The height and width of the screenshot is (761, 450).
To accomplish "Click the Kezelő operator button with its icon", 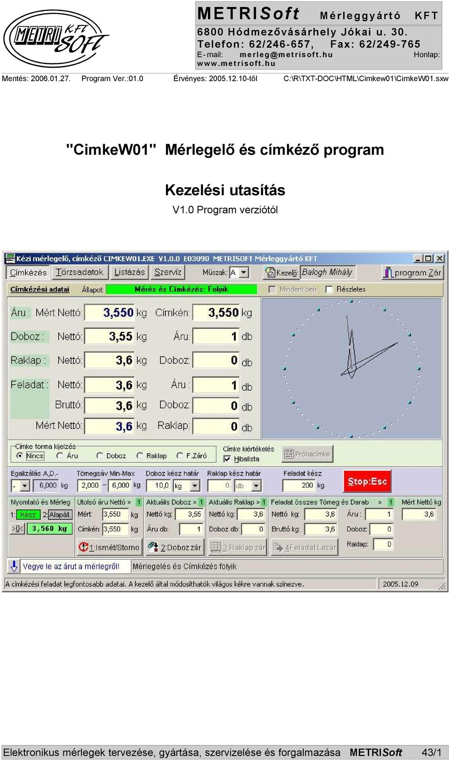I will [x=282, y=272].
